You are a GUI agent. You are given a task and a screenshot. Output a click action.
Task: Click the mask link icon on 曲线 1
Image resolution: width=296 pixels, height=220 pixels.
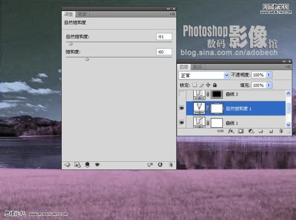pos(208,123)
